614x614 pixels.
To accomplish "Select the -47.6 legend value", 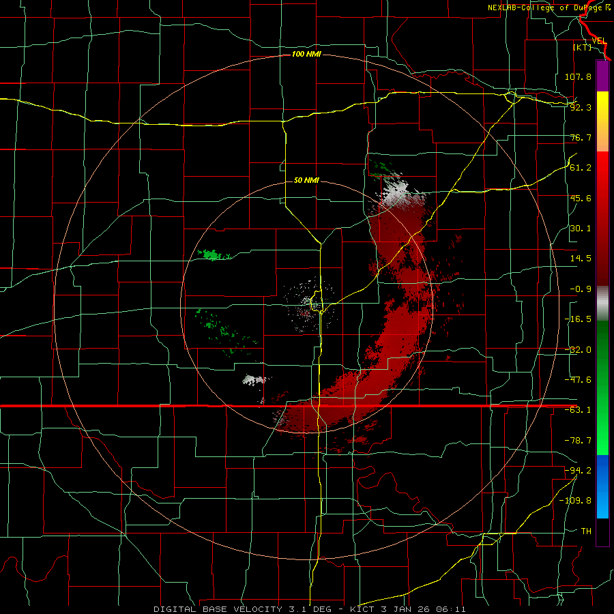I will (x=578, y=380).
